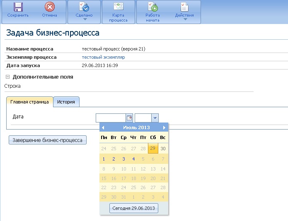Click the calendar picker icon beside date field
288x221 pixels.
[129, 118]
